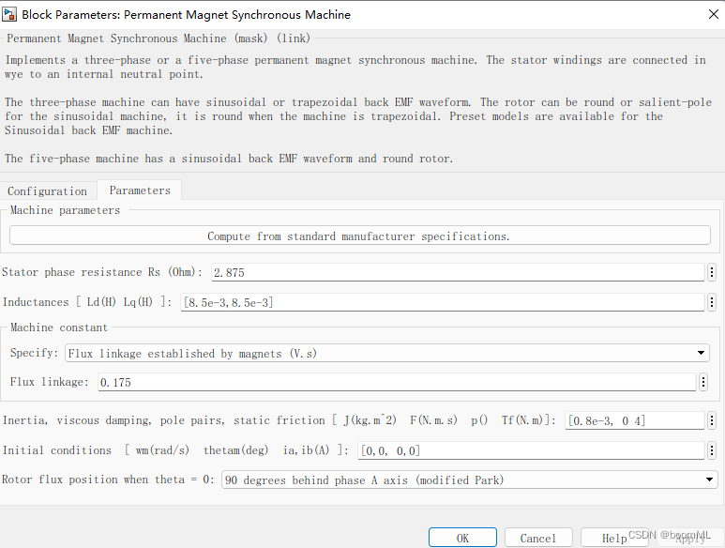Click the 'Flux linkage:' label
The height and width of the screenshot is (548, 725).
(50, 382)
